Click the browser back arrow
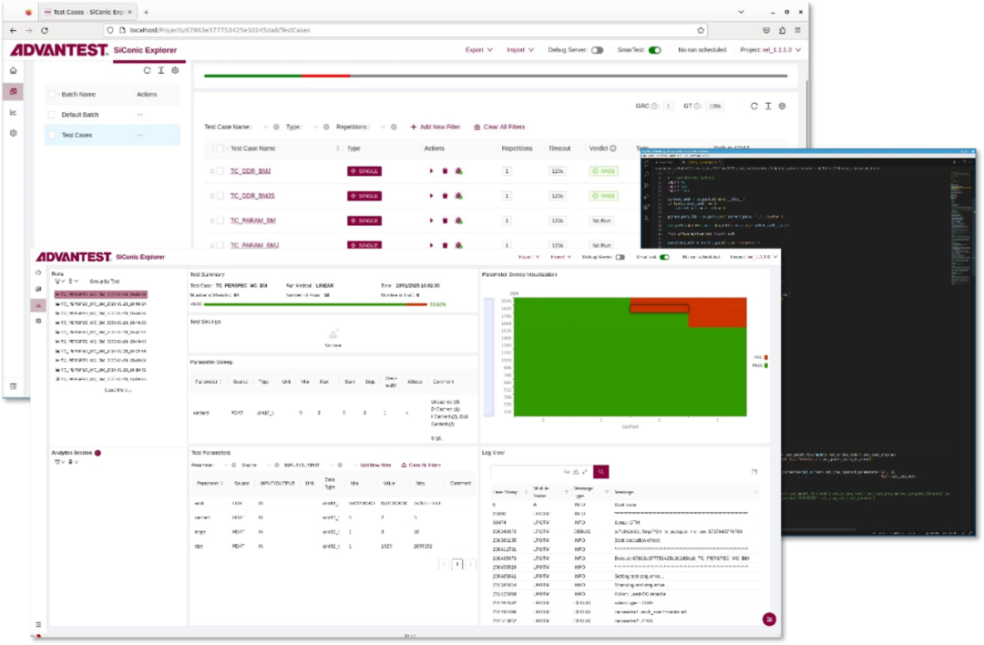The height and width of the screenshot is (645, 984). [x=13, y=30]
